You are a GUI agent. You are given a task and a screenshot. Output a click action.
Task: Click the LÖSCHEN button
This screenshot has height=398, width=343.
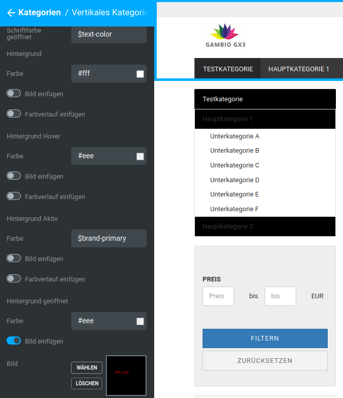87,383
